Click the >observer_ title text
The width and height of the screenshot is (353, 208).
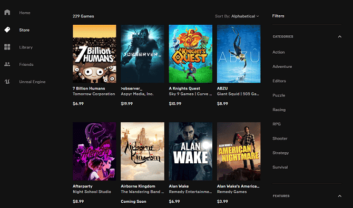[x=131, y=88]
